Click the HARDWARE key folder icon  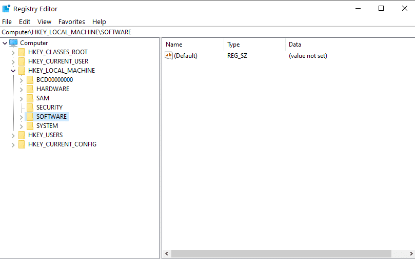pyautogui.click(x=30, y=89)
